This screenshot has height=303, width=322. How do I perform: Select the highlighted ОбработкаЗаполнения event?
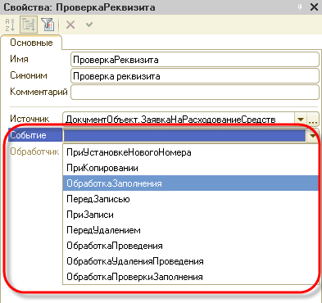tap(191, 183)
